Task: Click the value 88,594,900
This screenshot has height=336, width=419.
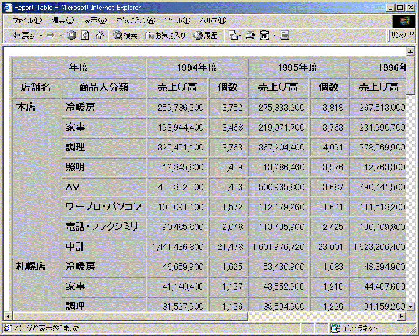Action: (284, 306)
